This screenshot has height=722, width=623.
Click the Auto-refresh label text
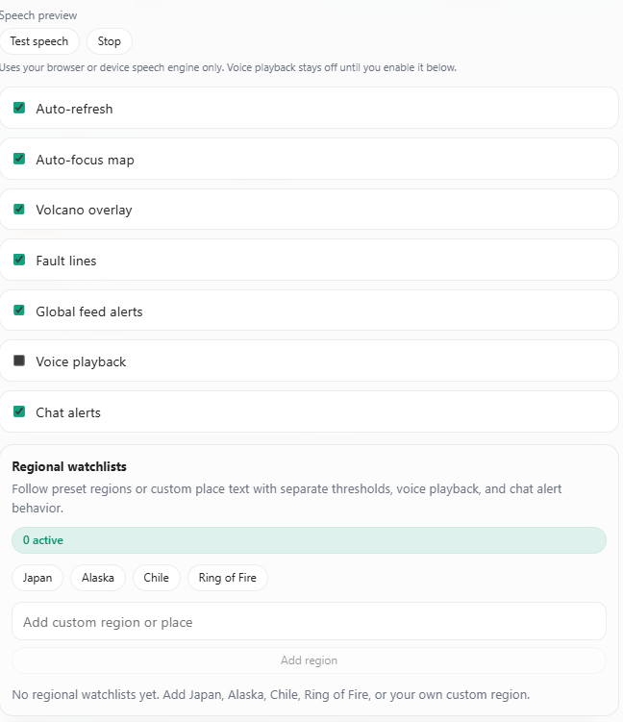point(74,110)
